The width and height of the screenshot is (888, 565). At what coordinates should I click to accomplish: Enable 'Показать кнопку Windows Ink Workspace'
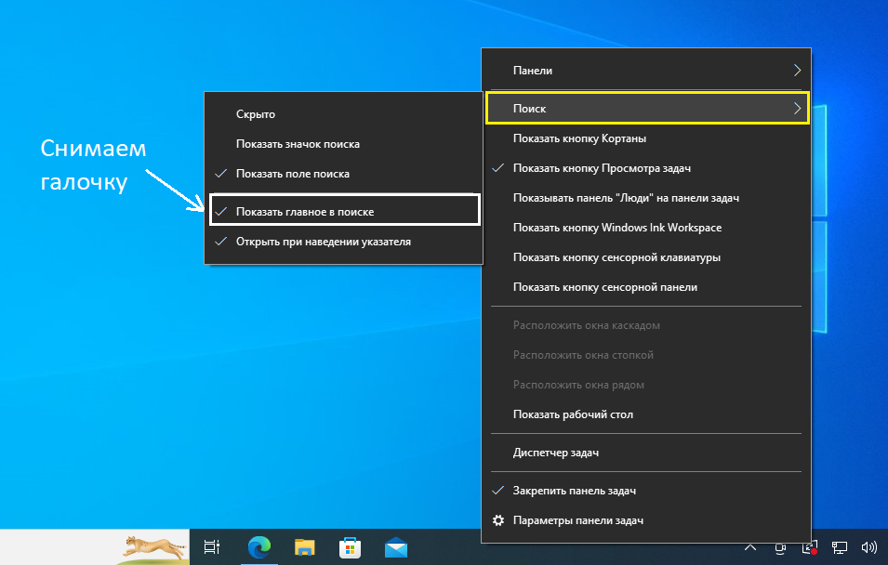click(646, 228)
